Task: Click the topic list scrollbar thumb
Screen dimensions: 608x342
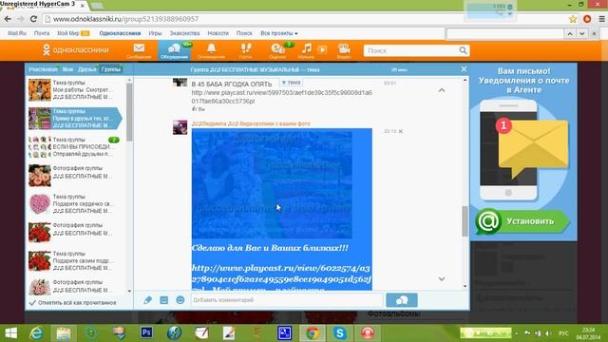Action: click(x=129, y=112)
